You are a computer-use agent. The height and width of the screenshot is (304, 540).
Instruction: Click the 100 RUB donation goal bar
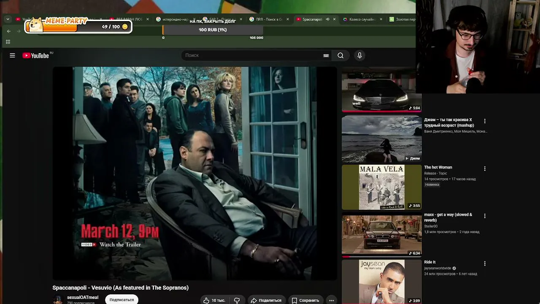[213, 30]
